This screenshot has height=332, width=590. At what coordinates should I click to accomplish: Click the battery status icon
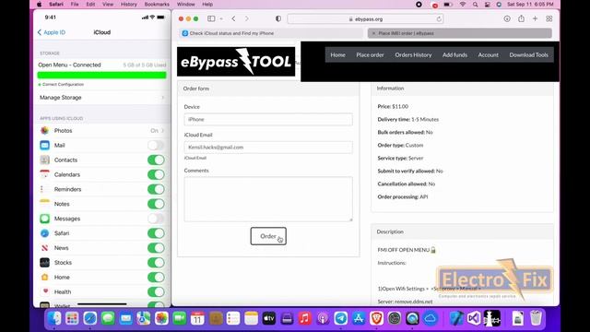click(448, 5)
